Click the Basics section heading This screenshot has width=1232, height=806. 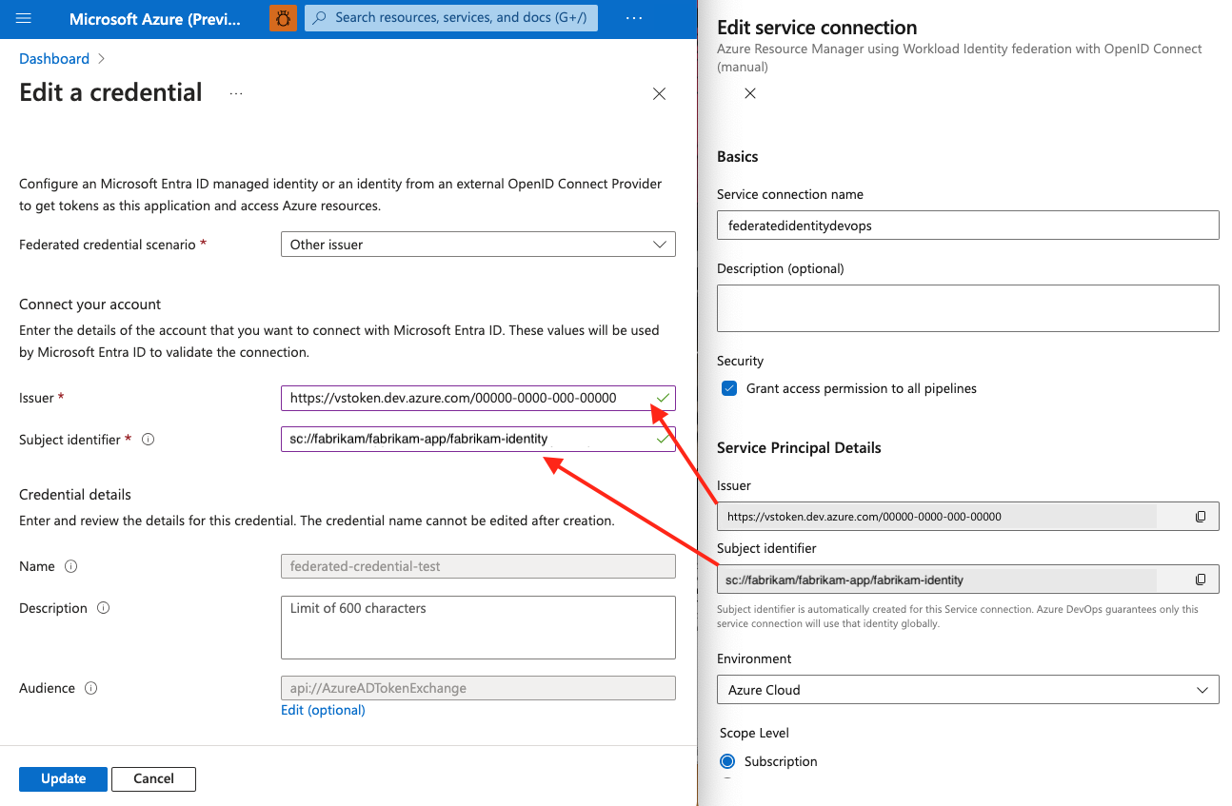pos(738,157)
